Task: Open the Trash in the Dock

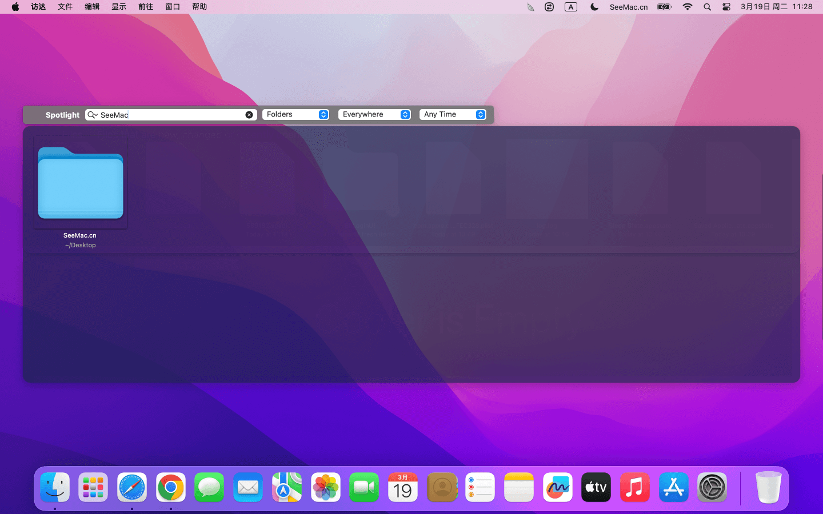Action: click(768, 488)
